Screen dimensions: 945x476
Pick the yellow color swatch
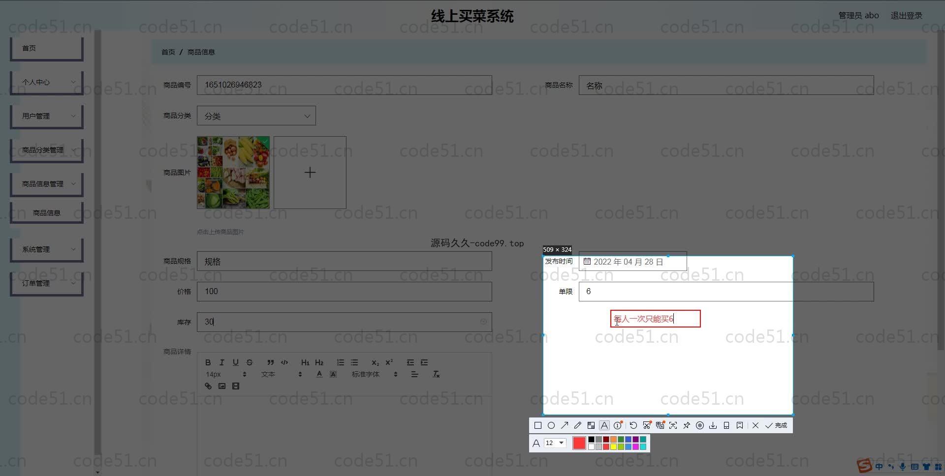tap(613, 446)
